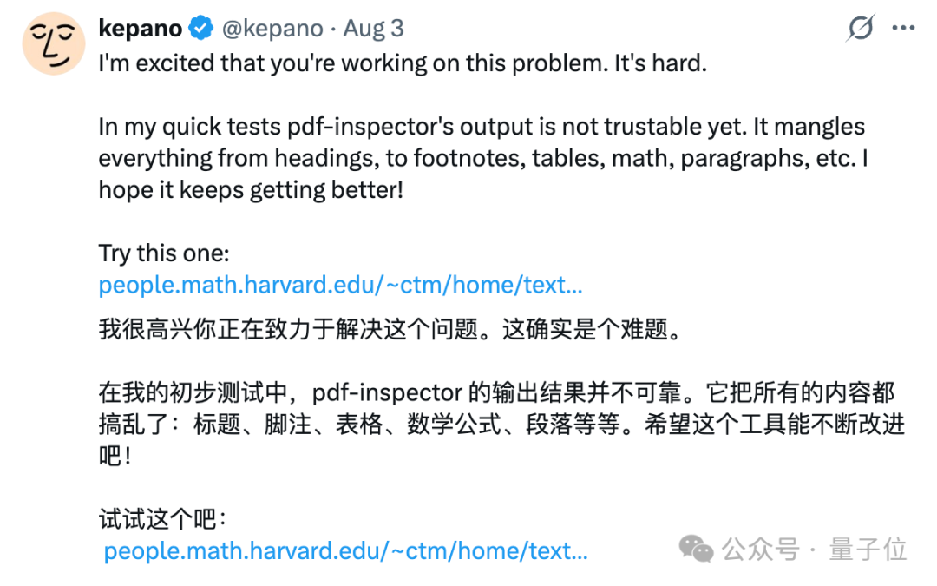Click 'pdf-inspector' in the Chinese translation

[x=387, y=393]
